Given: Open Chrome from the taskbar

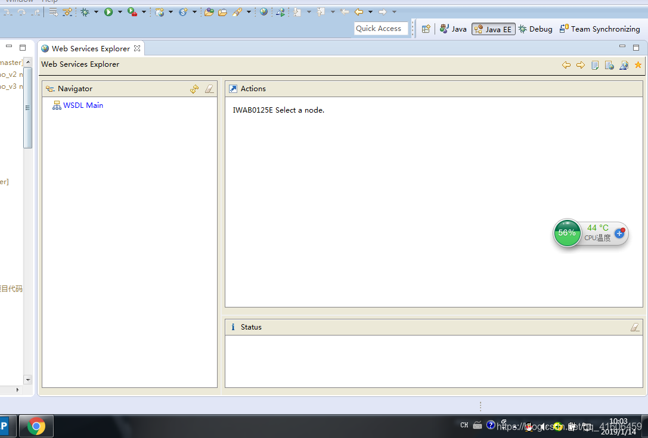Looking at the screenshot, I should click(36, 426).
